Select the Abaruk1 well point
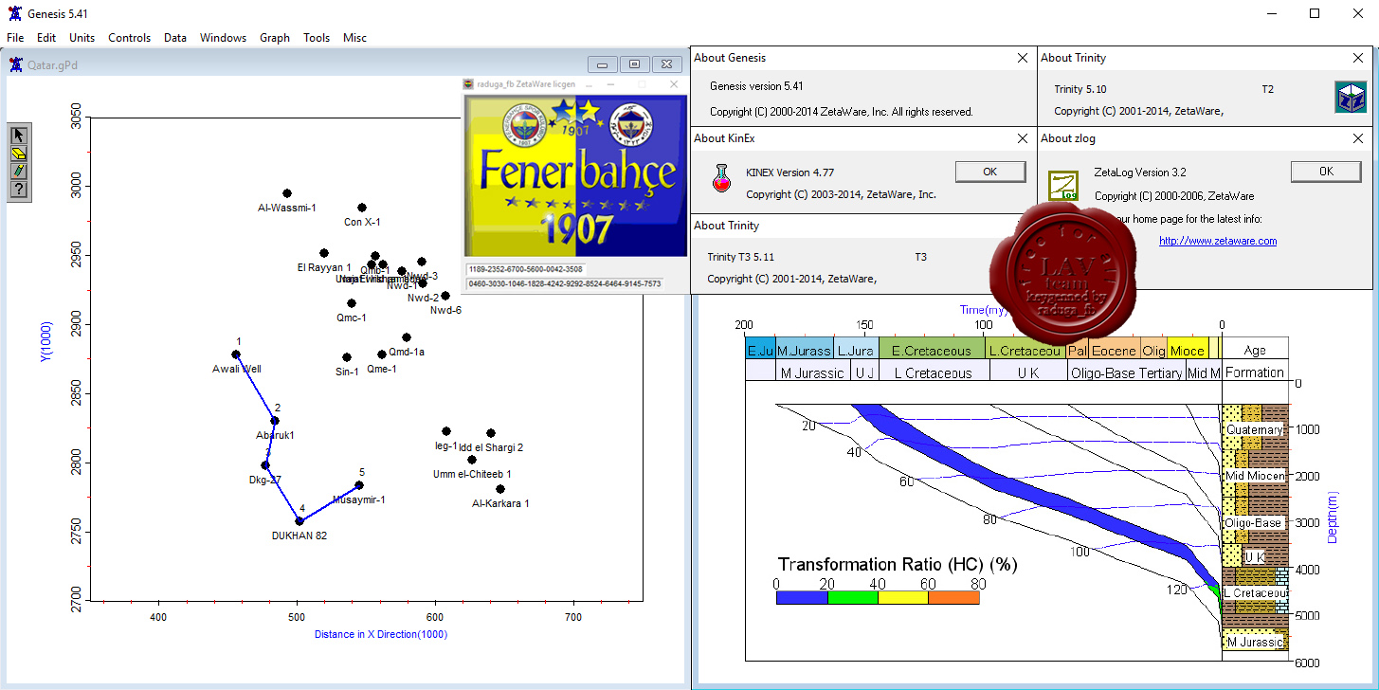The image size is (1379, 690). 275,421
